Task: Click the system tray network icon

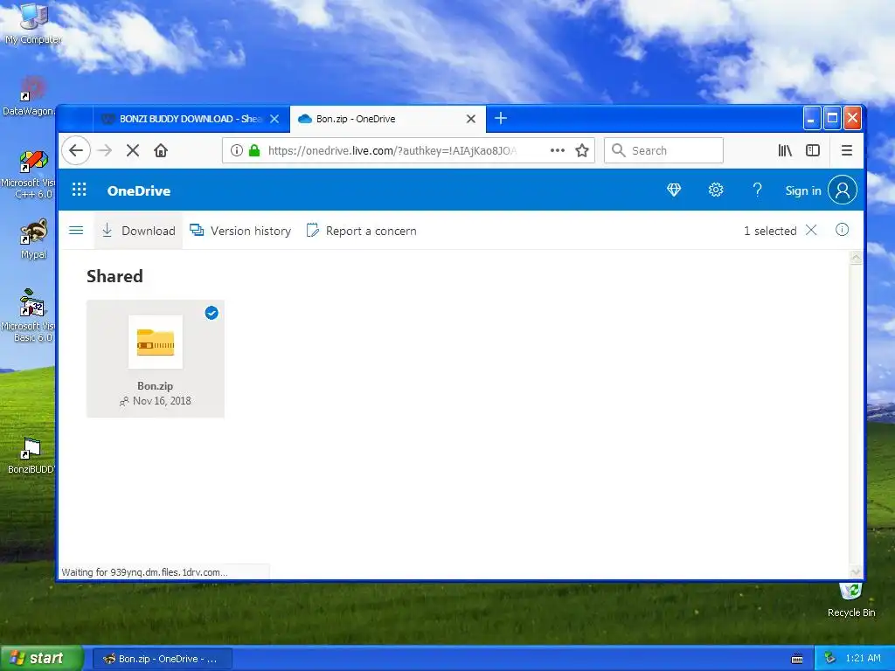Action: tap(830, 658)
